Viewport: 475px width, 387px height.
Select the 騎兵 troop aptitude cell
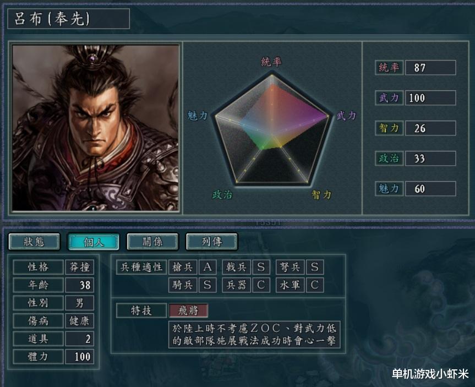click(x=183, y=285)
